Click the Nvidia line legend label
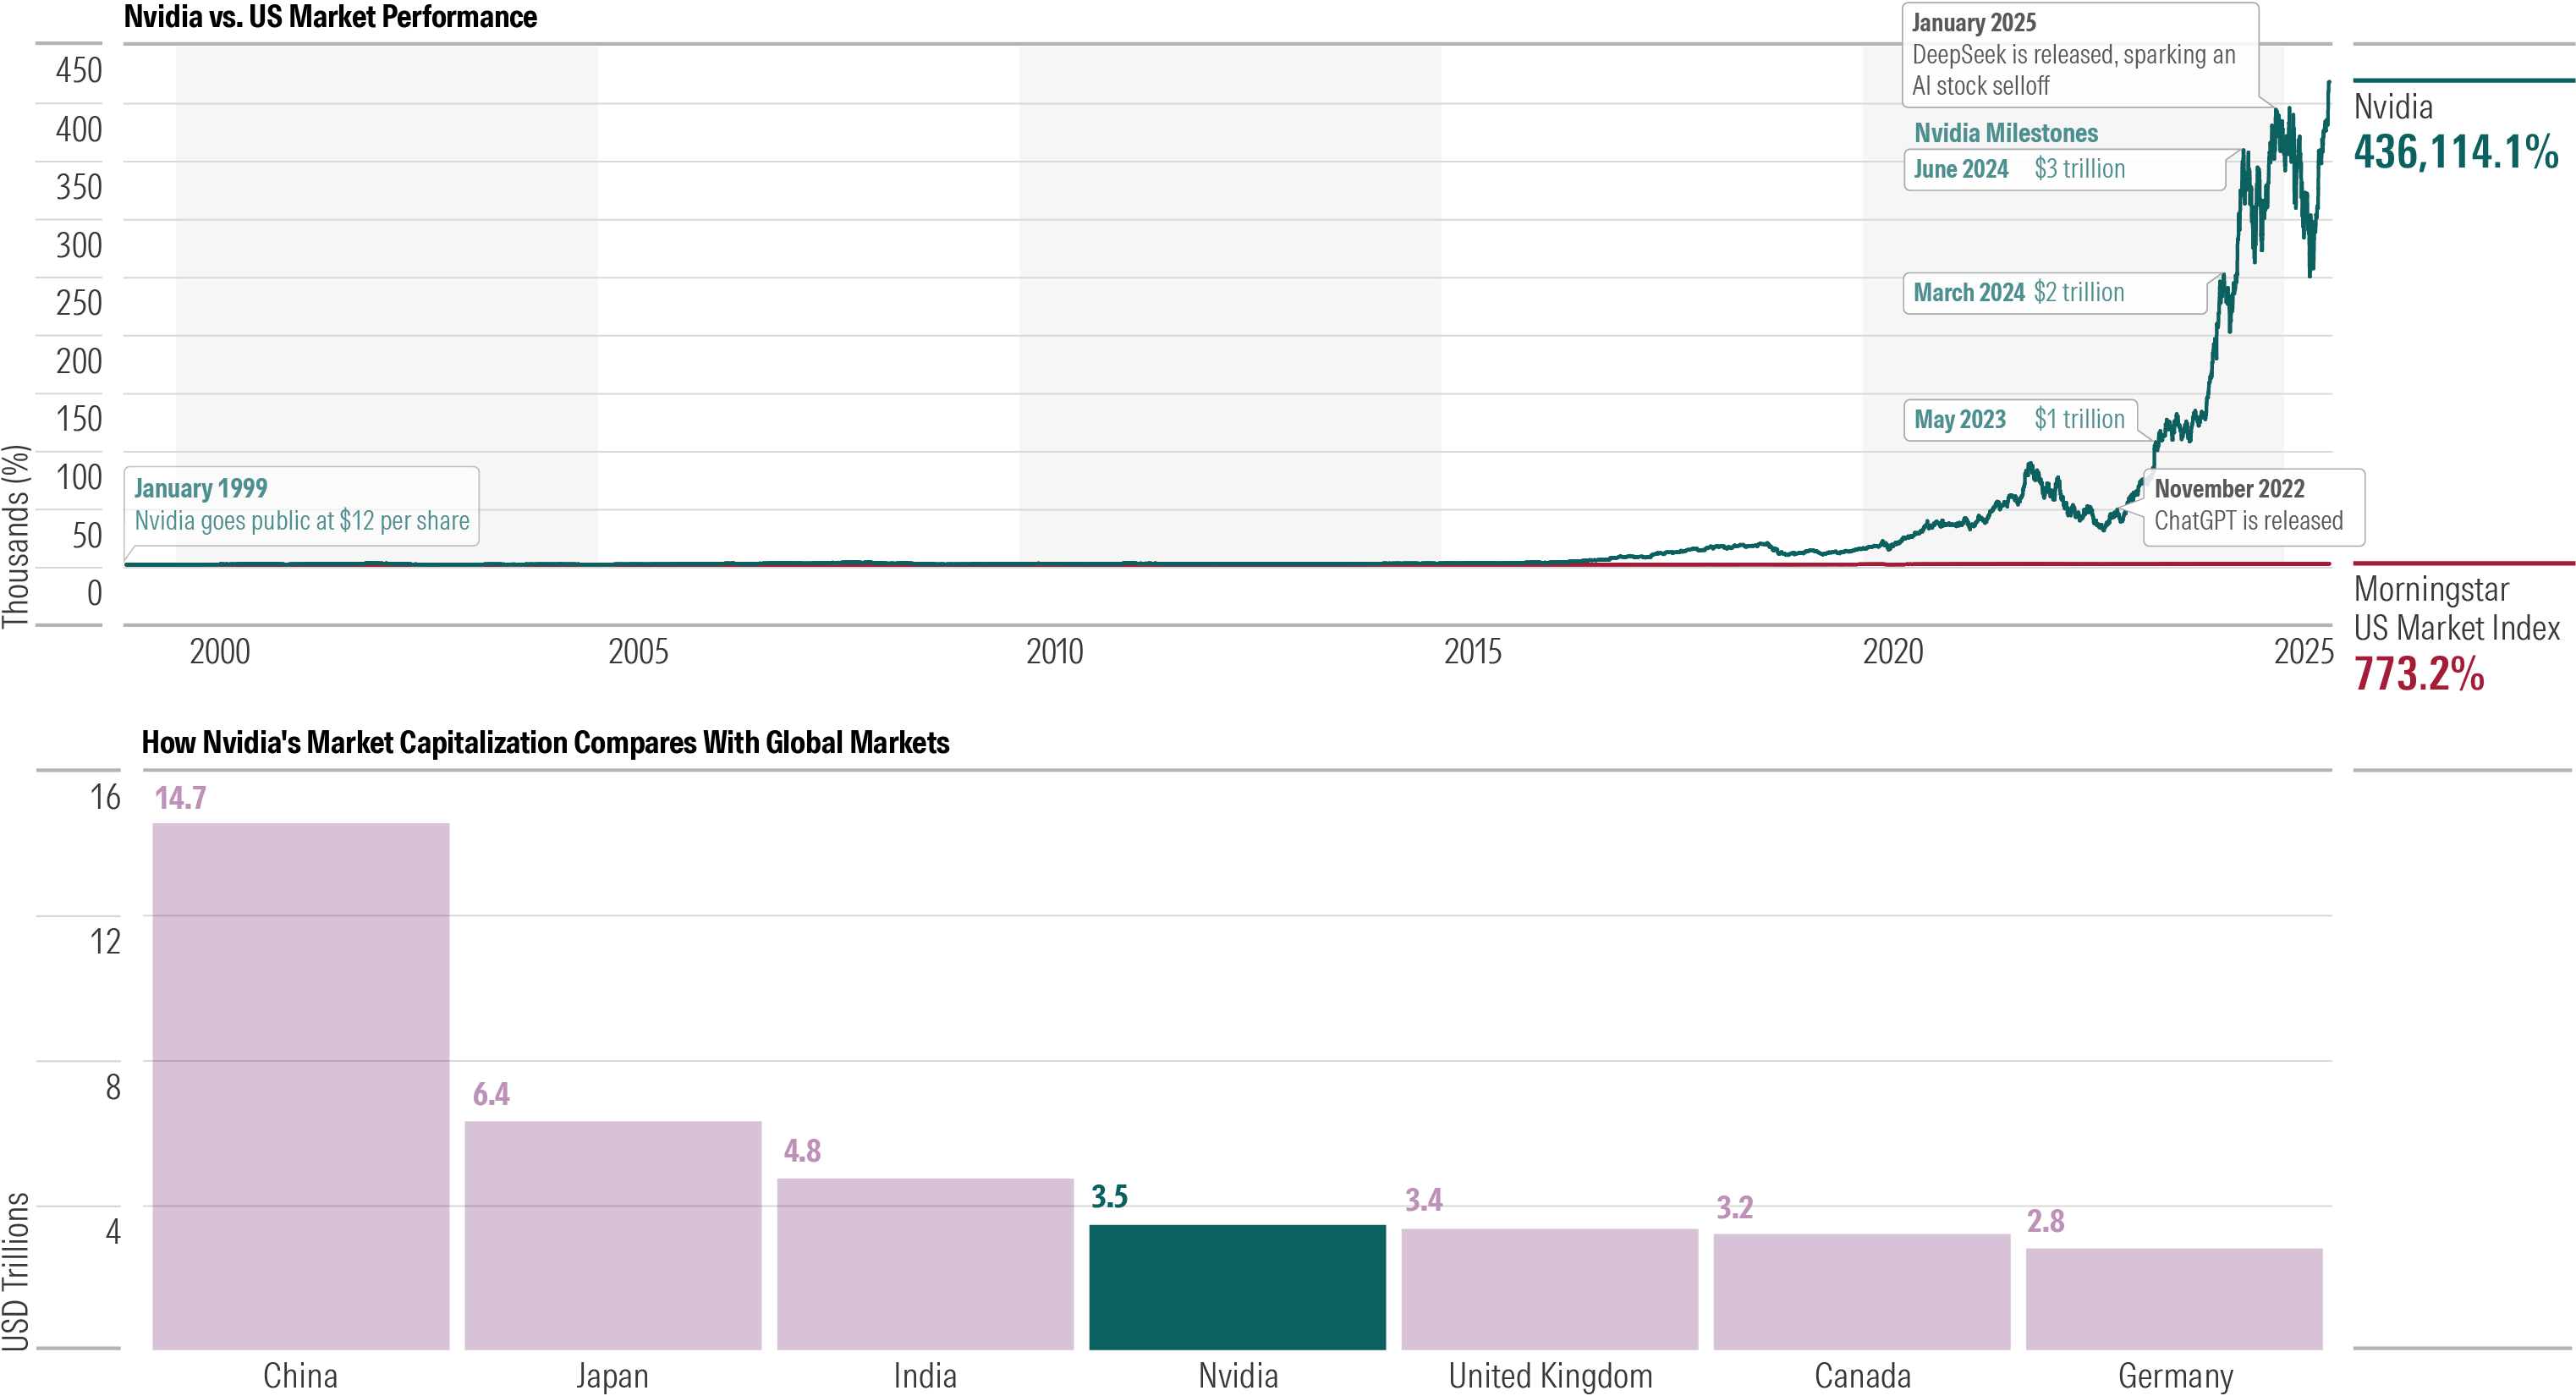 point(2393,107)
